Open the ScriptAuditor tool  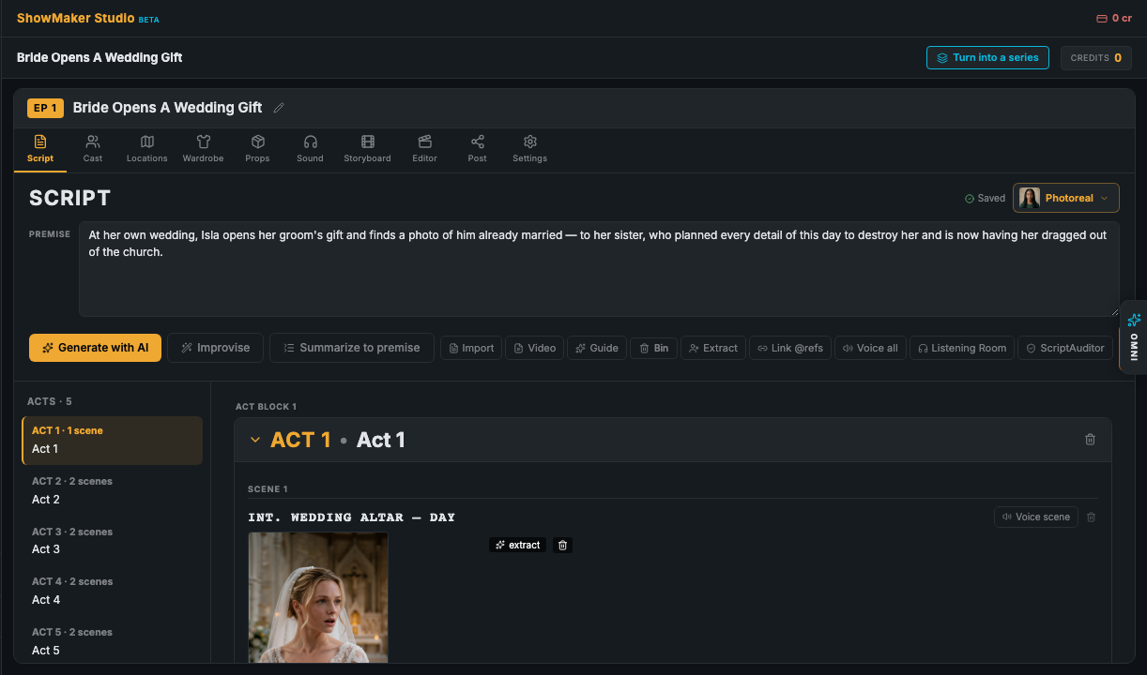(1064, 348)
